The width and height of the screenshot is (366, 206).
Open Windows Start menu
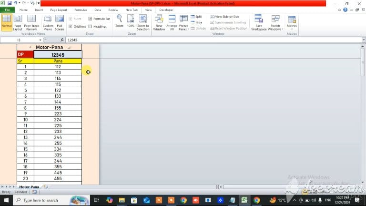(x=6, y=200)
